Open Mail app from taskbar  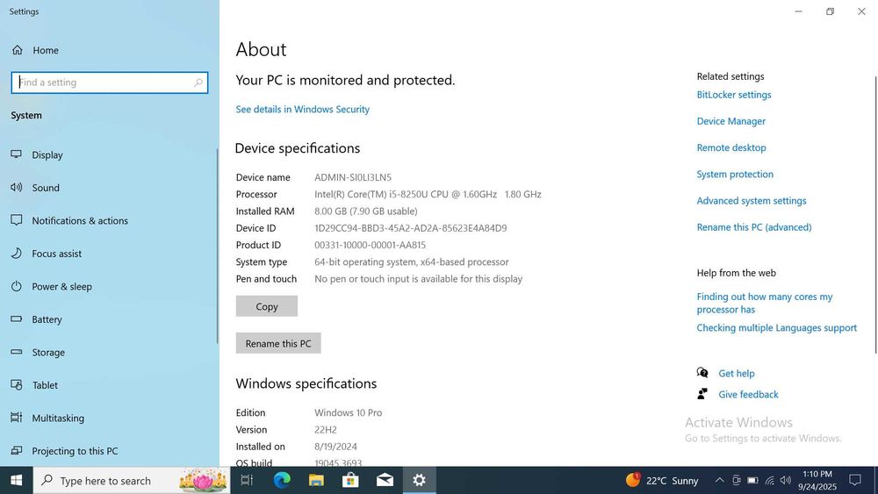point(385,480)
